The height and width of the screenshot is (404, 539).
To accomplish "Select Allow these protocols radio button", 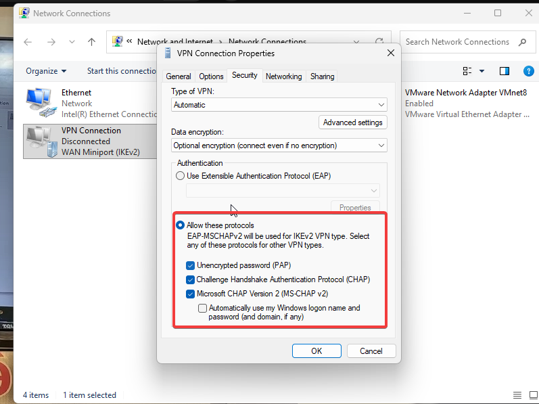I will click(180, 225).
